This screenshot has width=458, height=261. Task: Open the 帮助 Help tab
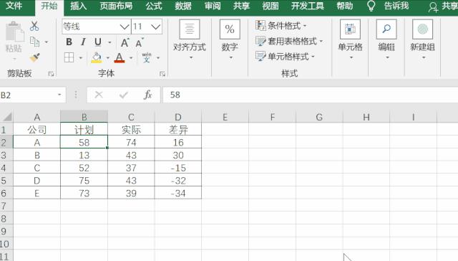click(345, 6)
